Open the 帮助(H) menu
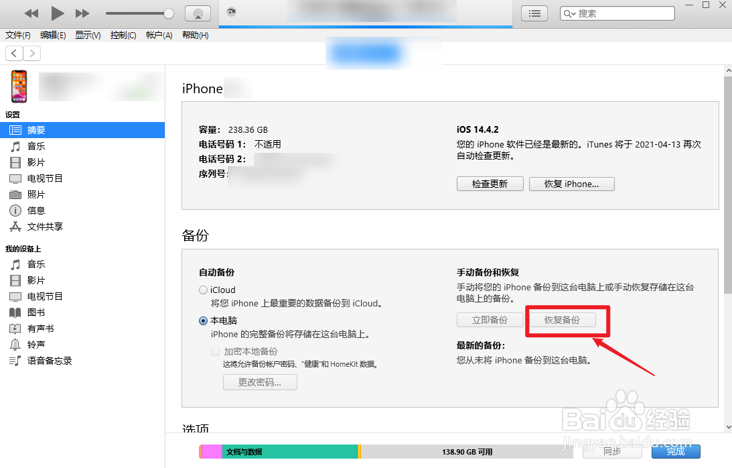 [x=195, y=35]
